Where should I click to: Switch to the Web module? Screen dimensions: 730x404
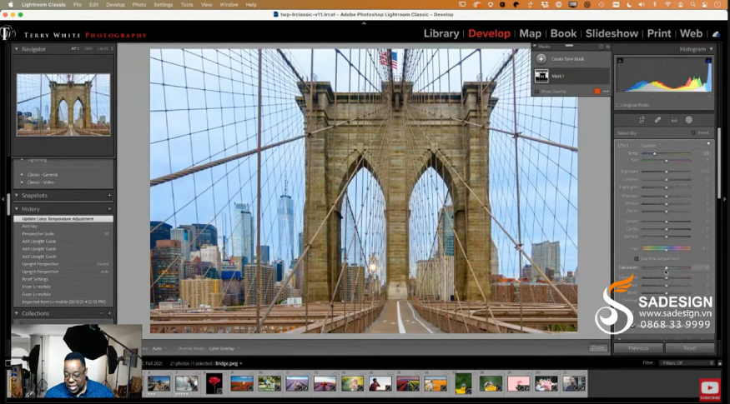[691, 33]
